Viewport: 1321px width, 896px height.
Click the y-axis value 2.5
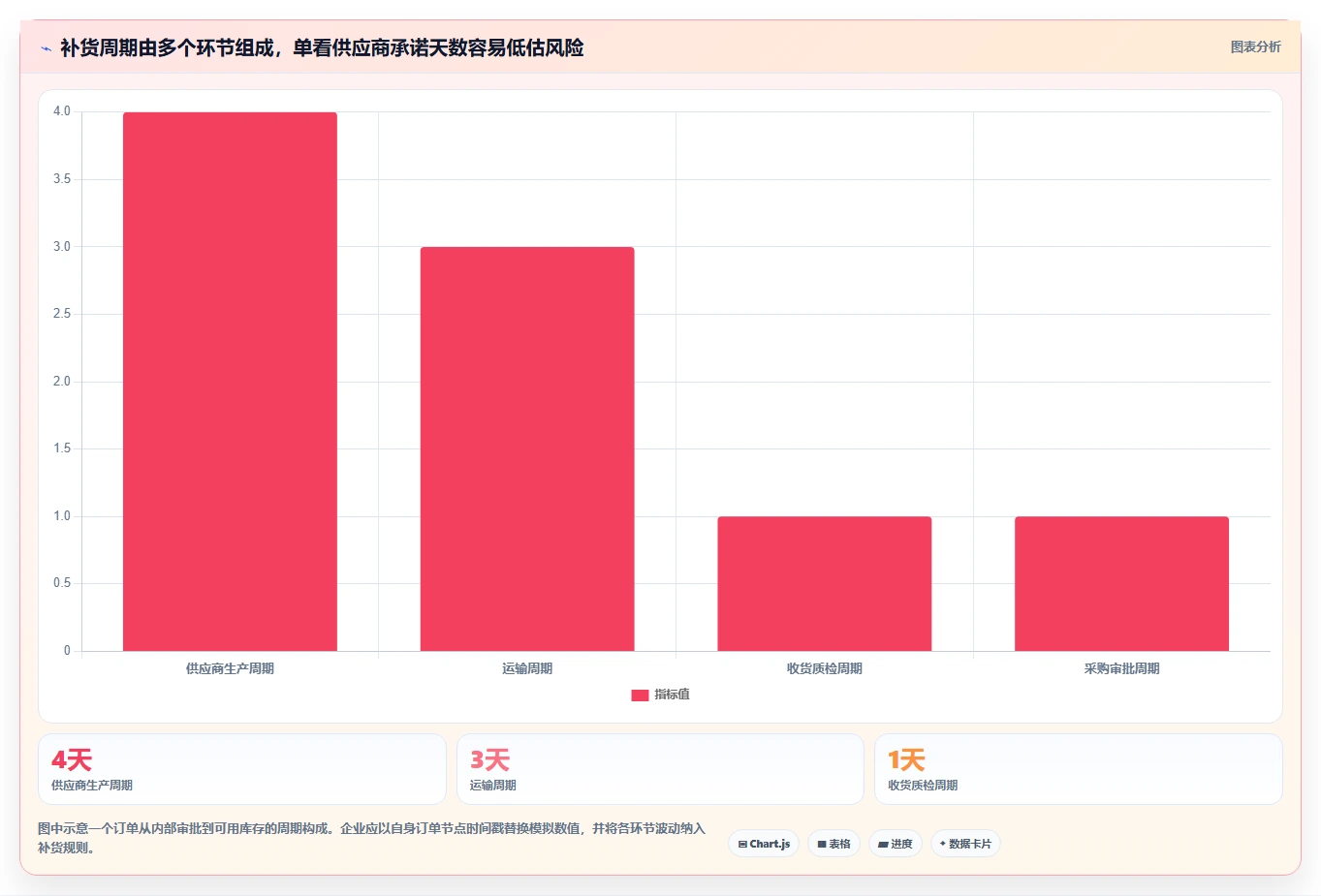(62, 314)
